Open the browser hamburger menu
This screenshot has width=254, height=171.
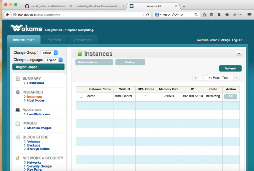250,15
